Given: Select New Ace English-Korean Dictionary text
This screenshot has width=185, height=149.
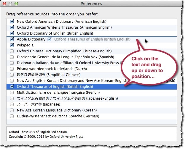Looking at the screenshot, I should click(72, 81).
